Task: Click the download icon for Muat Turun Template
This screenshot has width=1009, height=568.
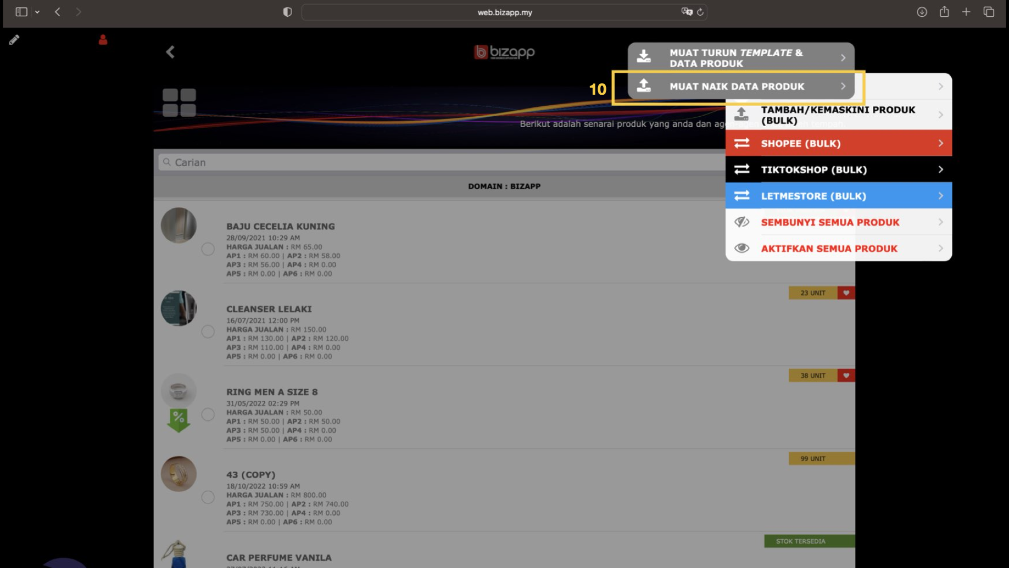Action: pos(644,56)
